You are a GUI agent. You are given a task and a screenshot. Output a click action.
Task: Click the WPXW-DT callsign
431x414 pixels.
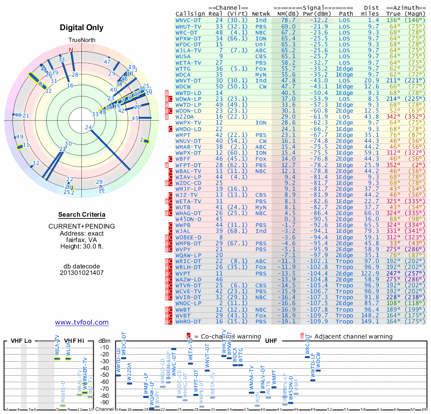click(188, 38)
